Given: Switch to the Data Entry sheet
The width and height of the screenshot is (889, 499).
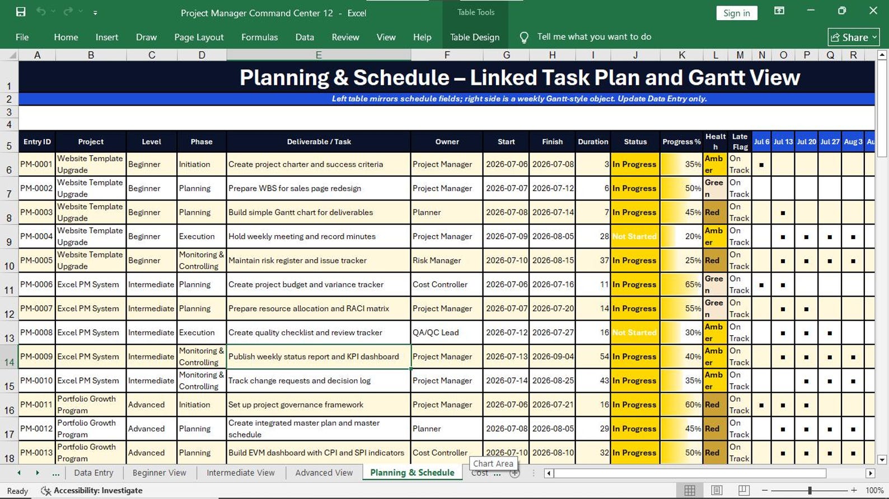Looking at the screenshot, I should point(93,473).
